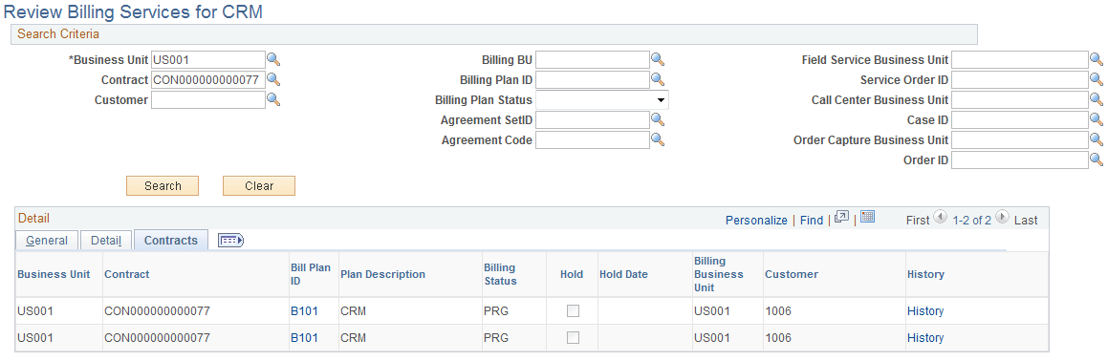Sort by Hold Date column header
Screen dimensions: 1108x361
click(x=623, y=274)
